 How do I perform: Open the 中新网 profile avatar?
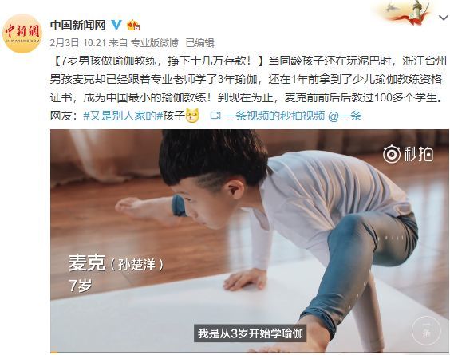coord(22,34)
